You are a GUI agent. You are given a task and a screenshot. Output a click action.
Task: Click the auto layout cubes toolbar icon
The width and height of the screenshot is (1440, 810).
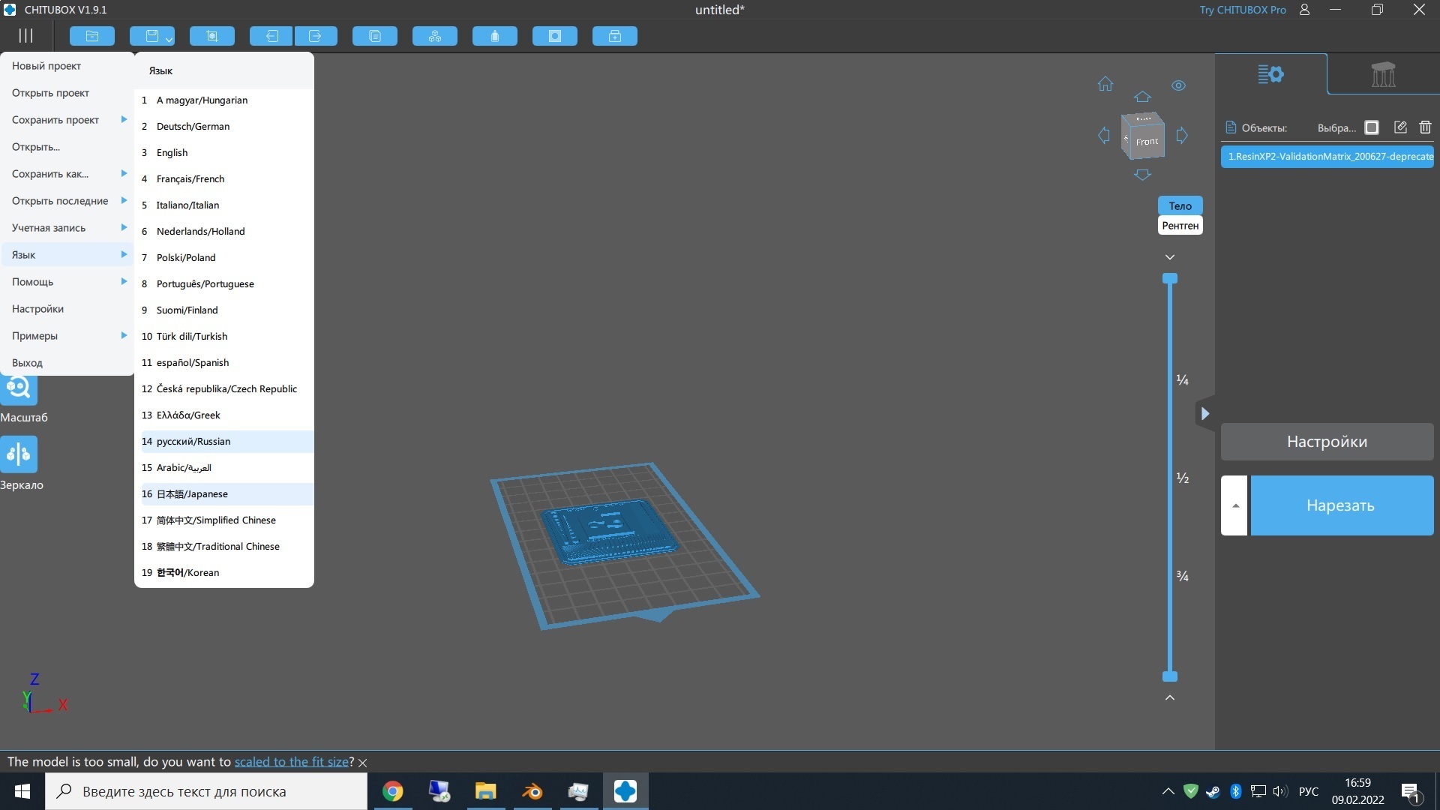click(434, 36)
